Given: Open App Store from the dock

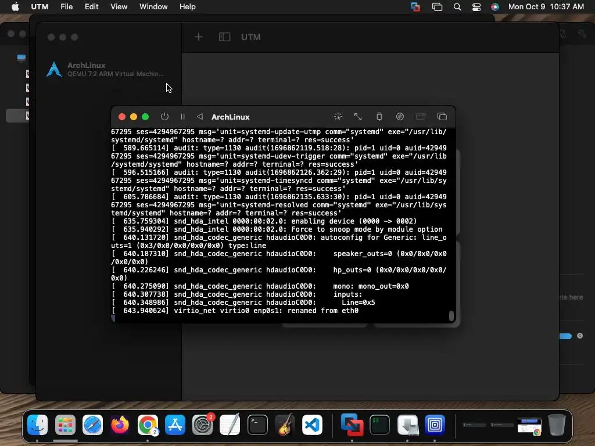Looking at the screenshot, I should 175,425.
